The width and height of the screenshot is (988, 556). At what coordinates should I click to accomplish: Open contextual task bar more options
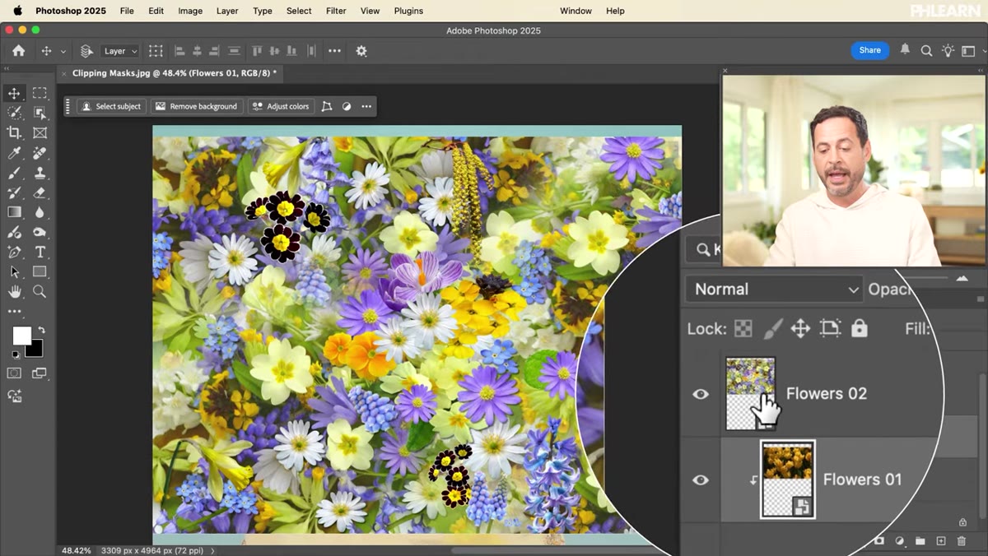point(366,106)
